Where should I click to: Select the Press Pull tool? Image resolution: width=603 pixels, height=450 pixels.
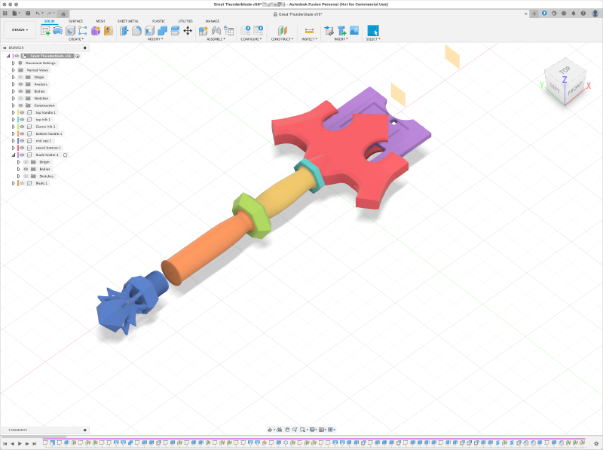click(x=124, y=31)
